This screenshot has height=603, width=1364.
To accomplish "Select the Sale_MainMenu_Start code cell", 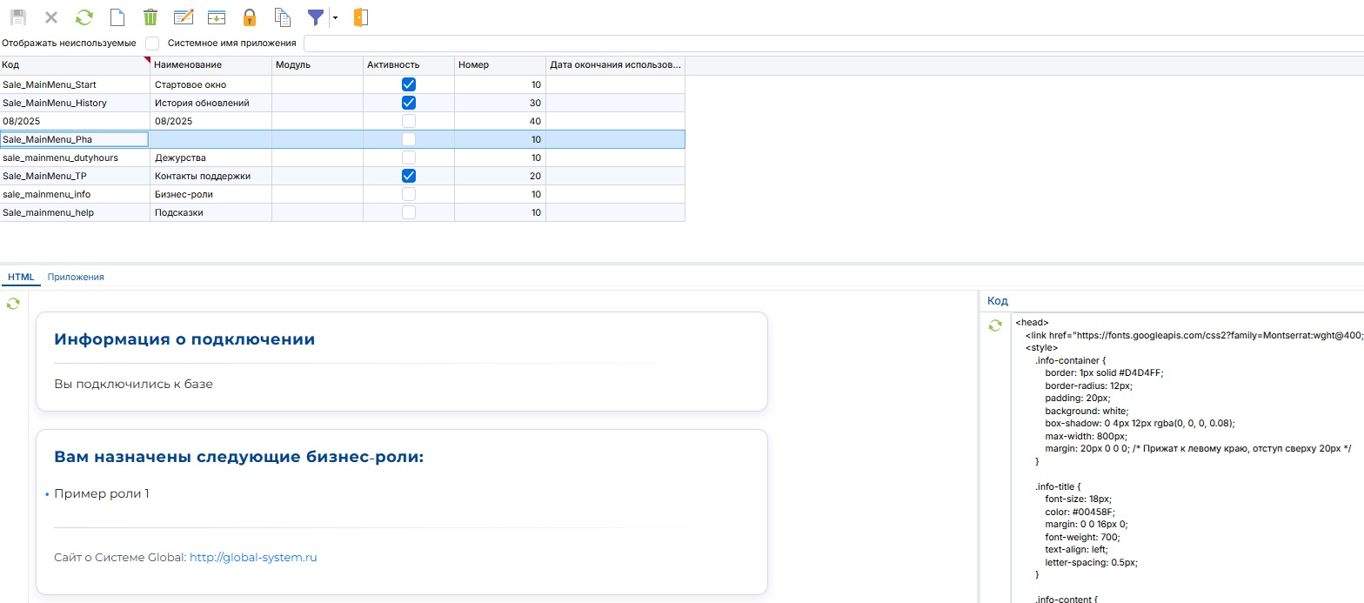I will coord(75,84).
